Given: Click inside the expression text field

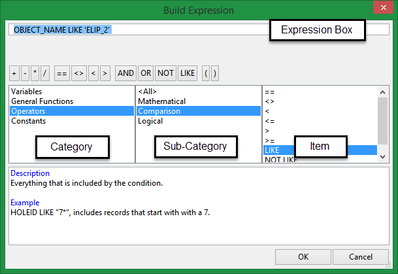Looking at the screenshot, I should tap(196, 29).
